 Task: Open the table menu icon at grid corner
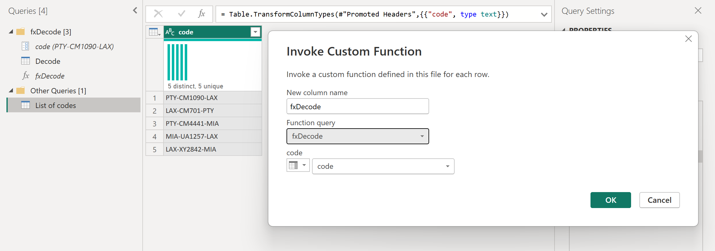click(x=155, y=32)
